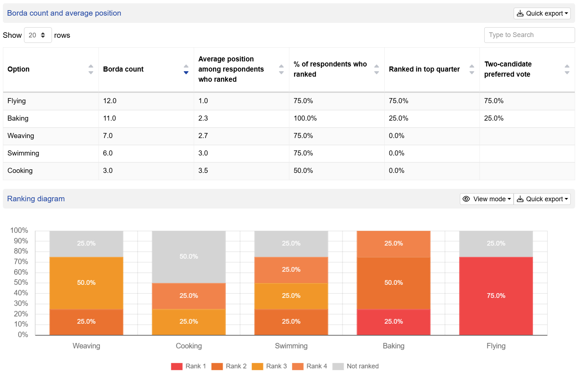
Task: Sort by Average position column icon
Action: [281, 69]
